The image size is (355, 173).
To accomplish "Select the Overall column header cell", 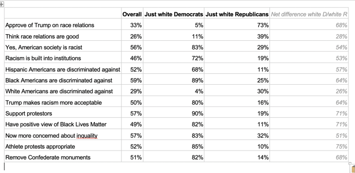I will coord(132,14).
